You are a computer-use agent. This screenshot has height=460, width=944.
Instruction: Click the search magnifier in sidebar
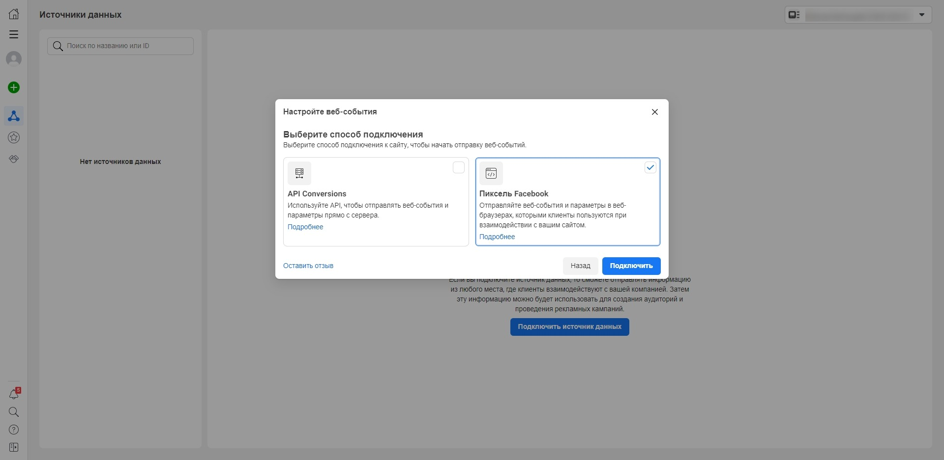tap(14, 412)
